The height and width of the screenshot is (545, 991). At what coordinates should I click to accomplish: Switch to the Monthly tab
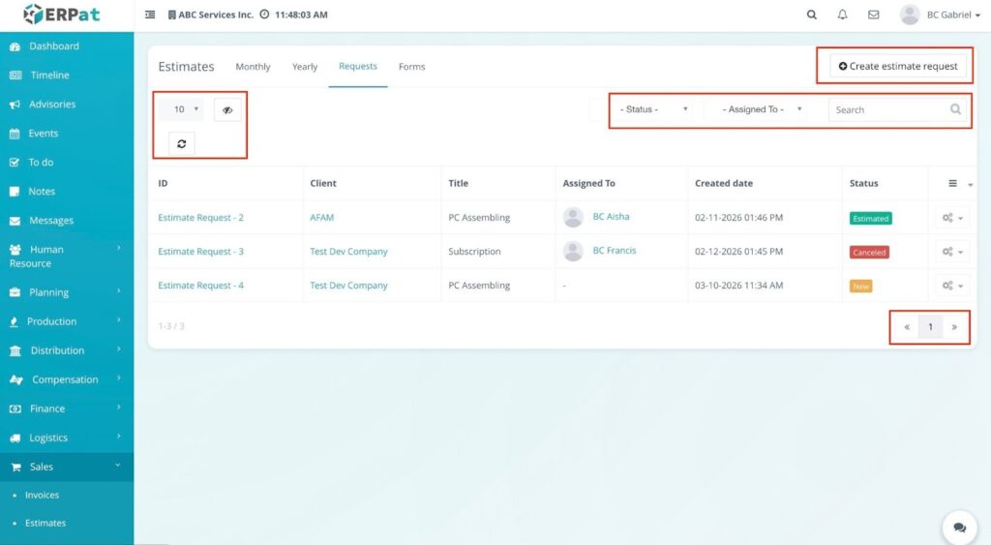[x=253, y=67]
